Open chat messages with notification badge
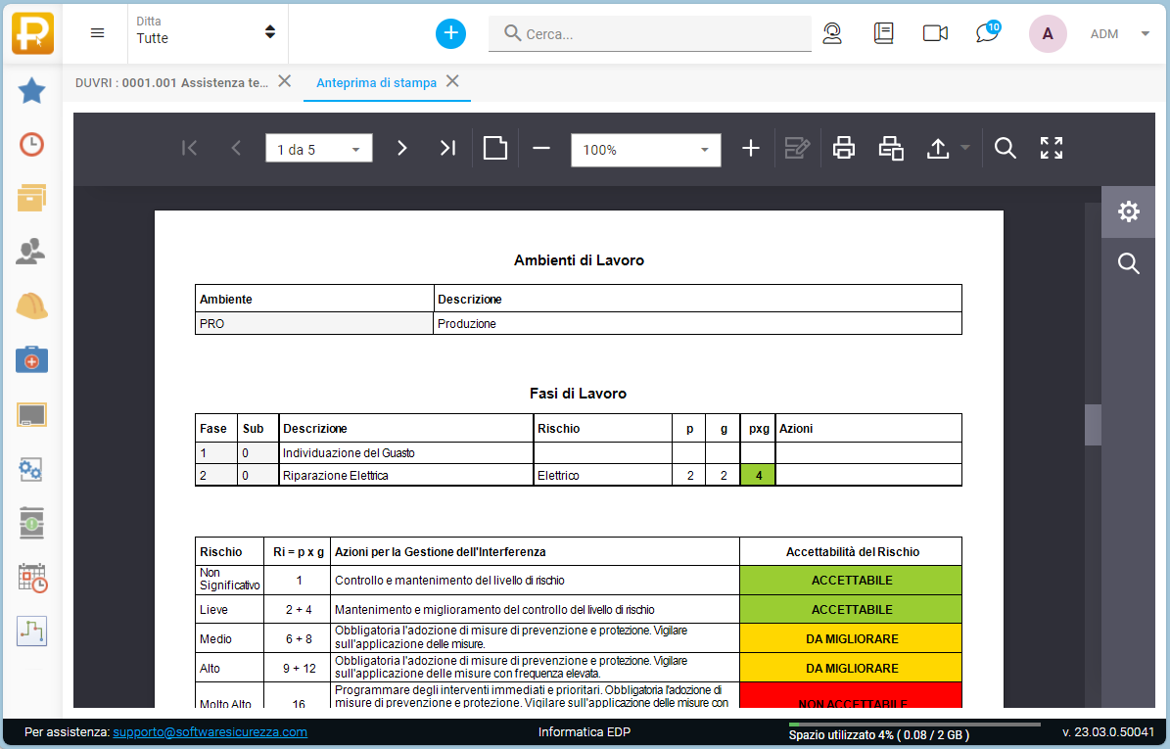Screen dimensions: 1170x749 tap(987, 33)
